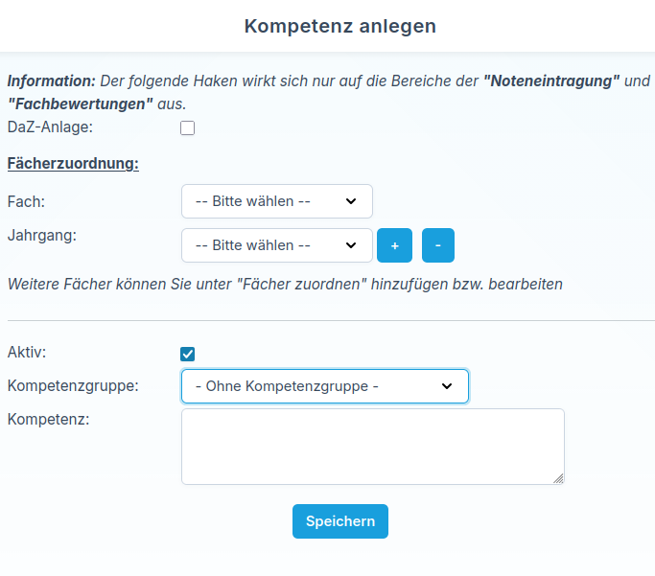Click the "Aktiv:" label text
This screenshot has height=576, width=655.
click(x=26, y=352)
